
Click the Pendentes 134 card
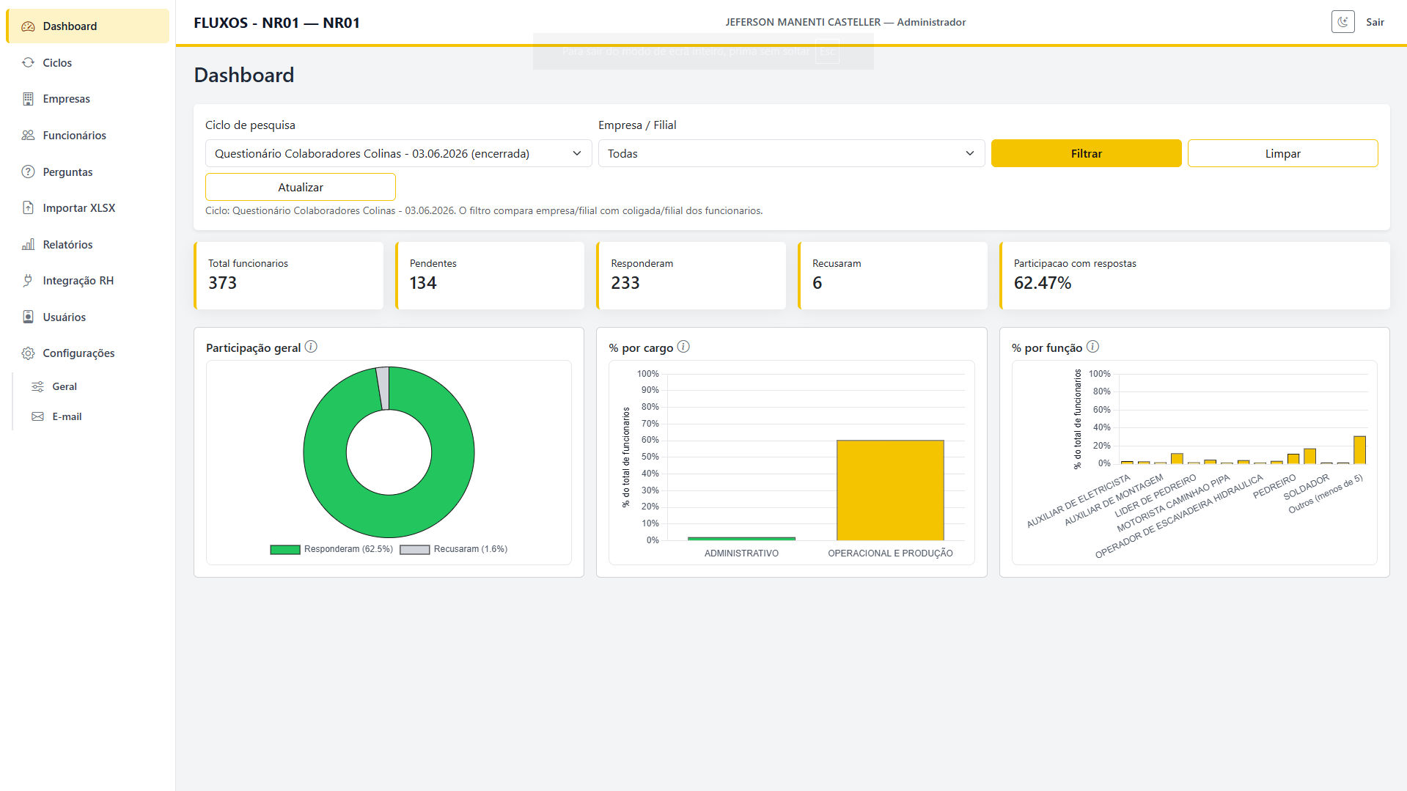(x=490, y=276)
